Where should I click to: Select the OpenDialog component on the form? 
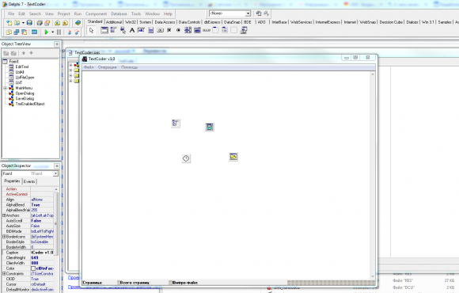tap(233, 157)
